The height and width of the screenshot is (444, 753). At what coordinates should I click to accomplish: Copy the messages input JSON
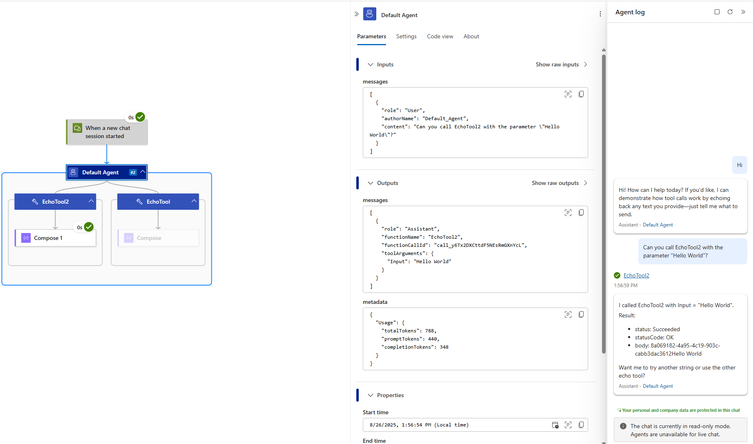(x=581, y=94)
